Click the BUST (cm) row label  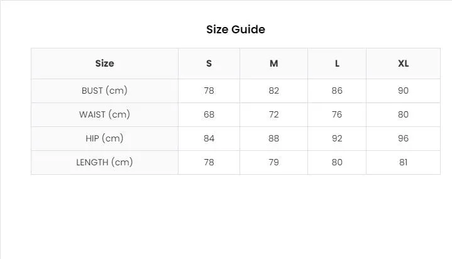pyautogui.click(x=104, y=91)
